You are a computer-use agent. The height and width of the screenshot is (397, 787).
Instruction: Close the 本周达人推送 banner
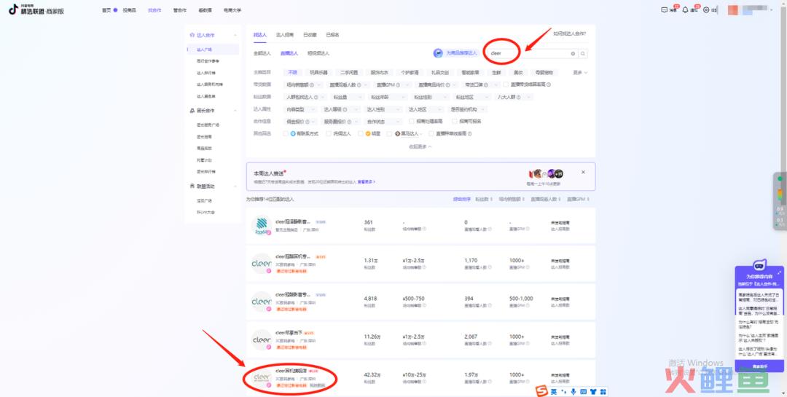coord(583,172)
